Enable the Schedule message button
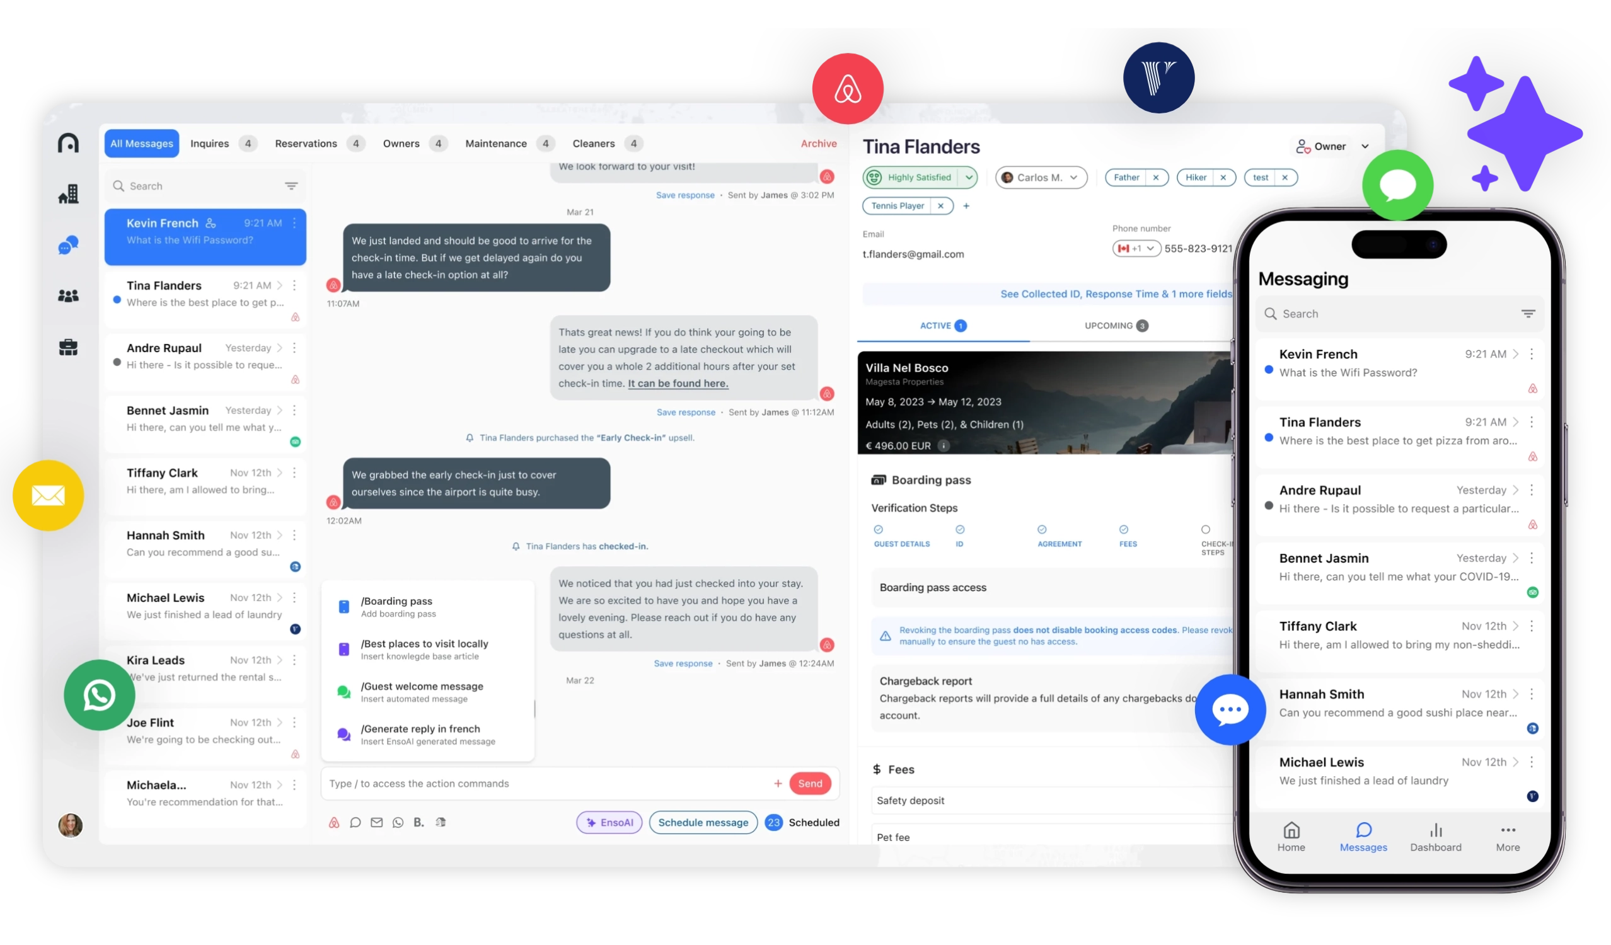Screen dimensions: 1611x945 click(x=702, y=822)
